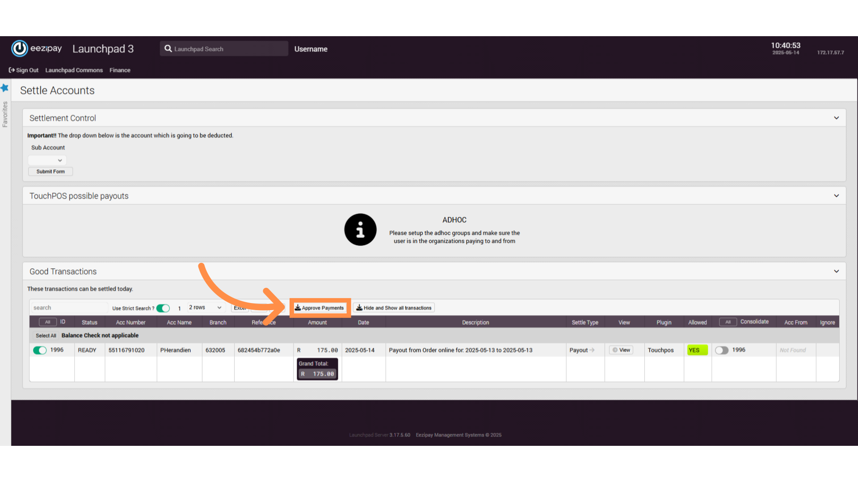This screenshot has height=482, width=858.
Task: Click the ADHOC info circle icon
Action: click(x=360, y=229)
